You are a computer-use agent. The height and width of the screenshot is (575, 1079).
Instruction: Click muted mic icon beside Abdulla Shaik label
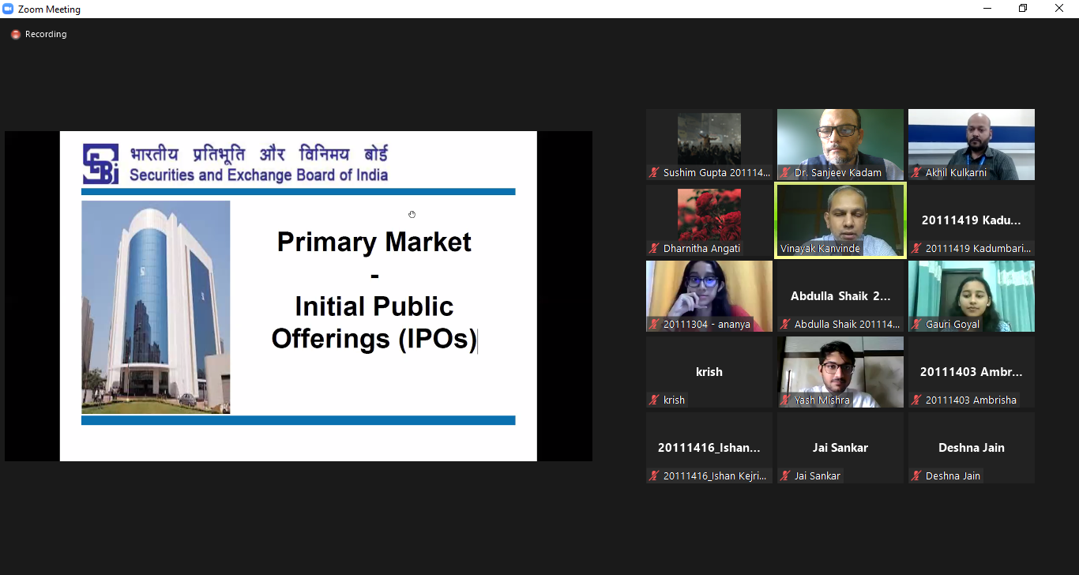coord(785,324)
